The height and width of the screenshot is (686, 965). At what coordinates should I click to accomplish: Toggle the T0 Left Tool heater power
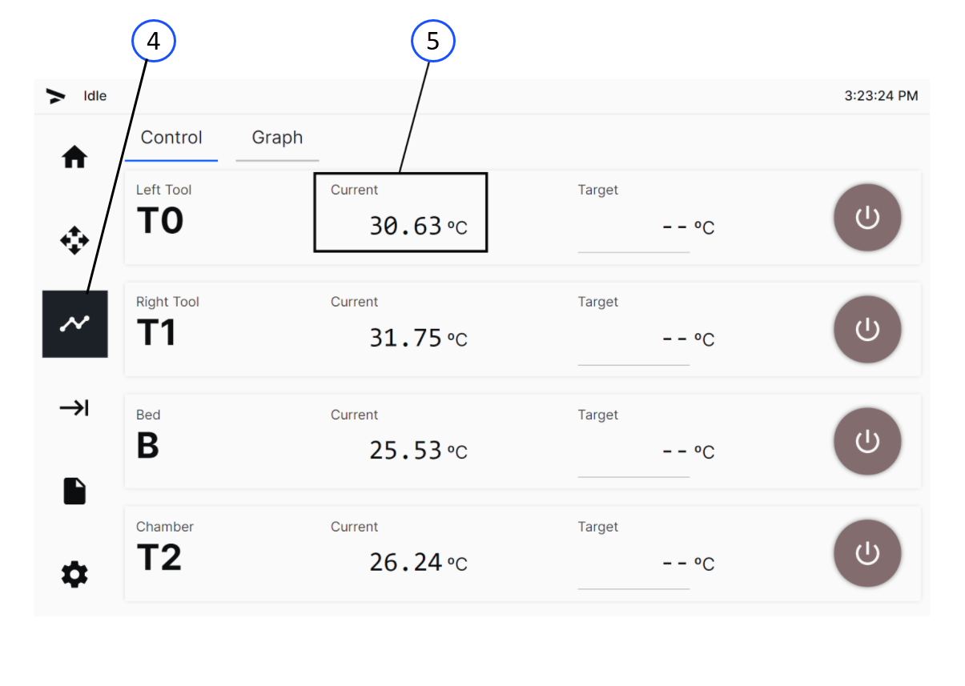(x=867, y=218)
